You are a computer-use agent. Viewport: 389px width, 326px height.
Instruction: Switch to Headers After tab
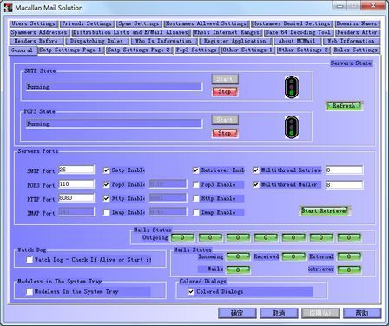[x=357, y=32]
